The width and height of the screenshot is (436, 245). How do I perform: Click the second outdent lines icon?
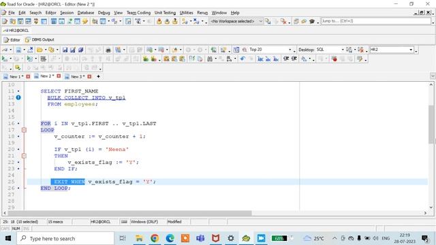point(294,59)
